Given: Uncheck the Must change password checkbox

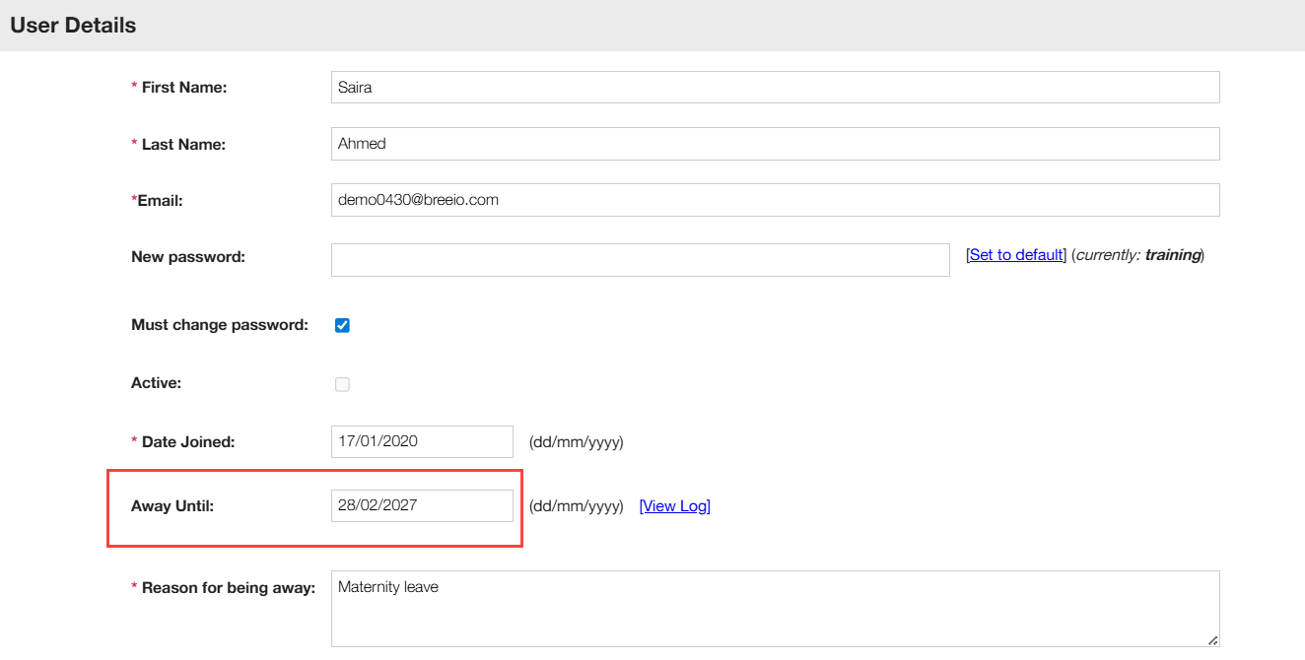Looking at the screenshot, I should point(342,325).
